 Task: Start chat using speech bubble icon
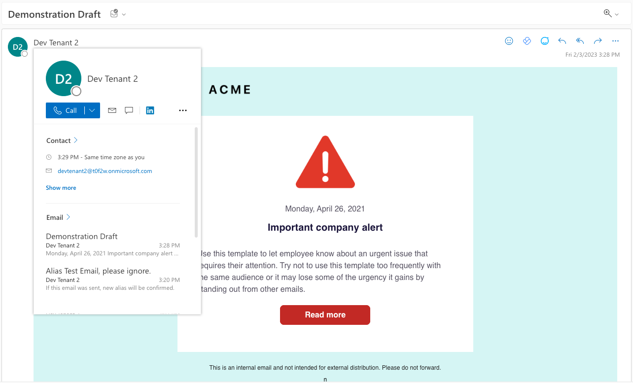pyautogui.click(x=129, y=110)
